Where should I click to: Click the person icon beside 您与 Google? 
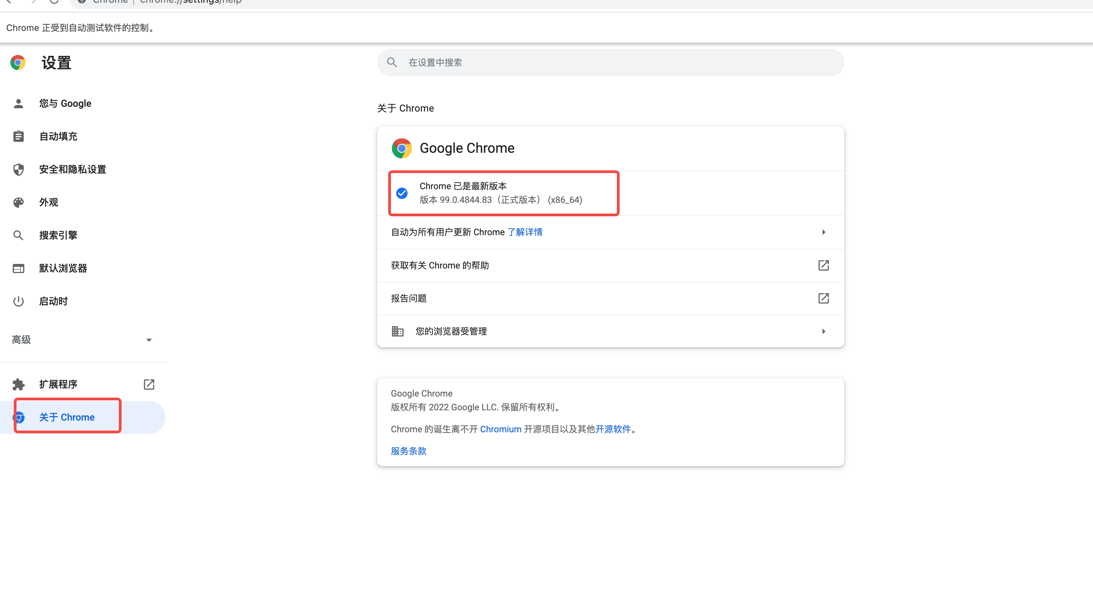point(18,103)
